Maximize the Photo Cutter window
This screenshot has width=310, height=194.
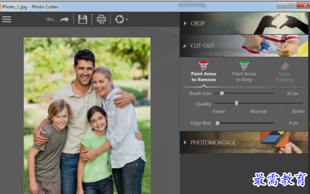point(291,6)
